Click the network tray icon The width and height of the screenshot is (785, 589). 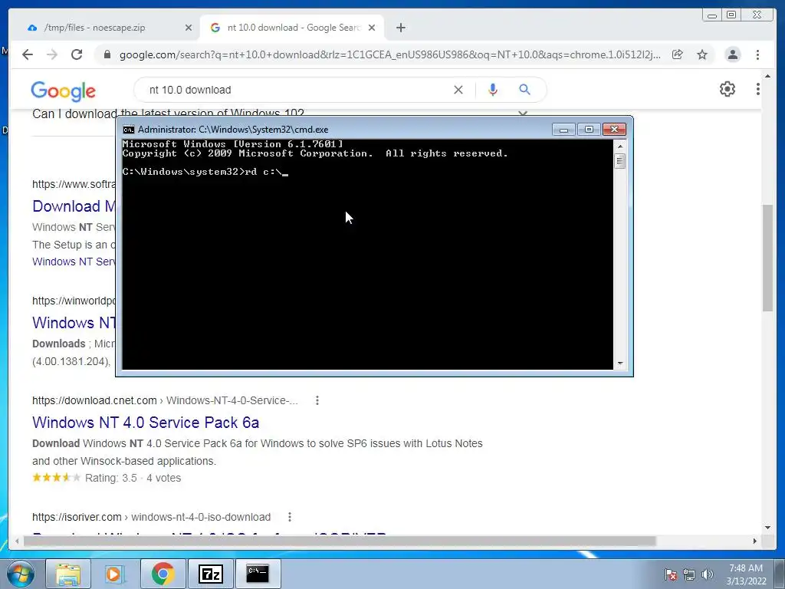pos(689,574)
